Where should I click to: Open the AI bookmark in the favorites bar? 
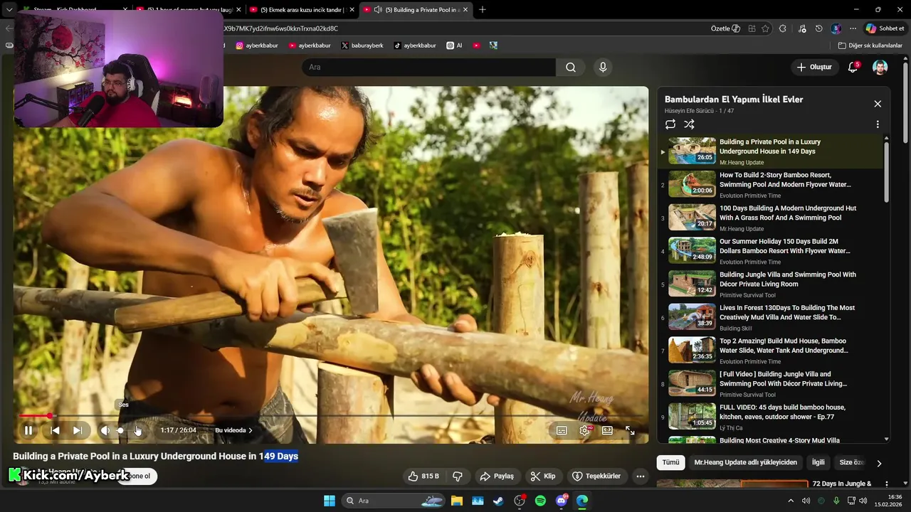454,46
